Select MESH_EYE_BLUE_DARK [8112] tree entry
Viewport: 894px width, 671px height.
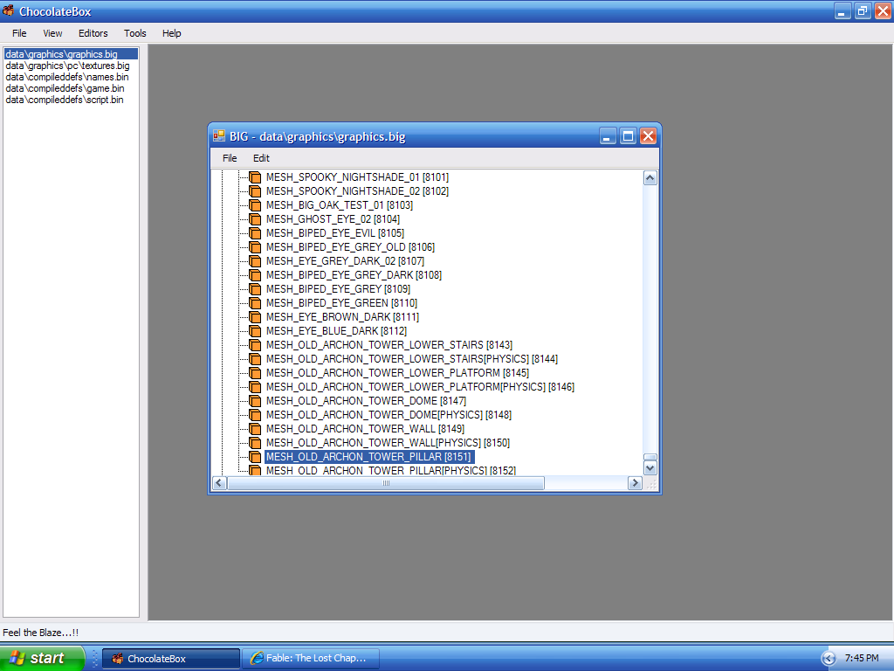pyautogui.click(x=336, y=331)
